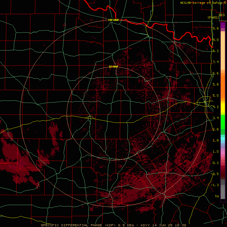
Task: Select the 6.6 value on the color scale
Action: coord(216,73)
